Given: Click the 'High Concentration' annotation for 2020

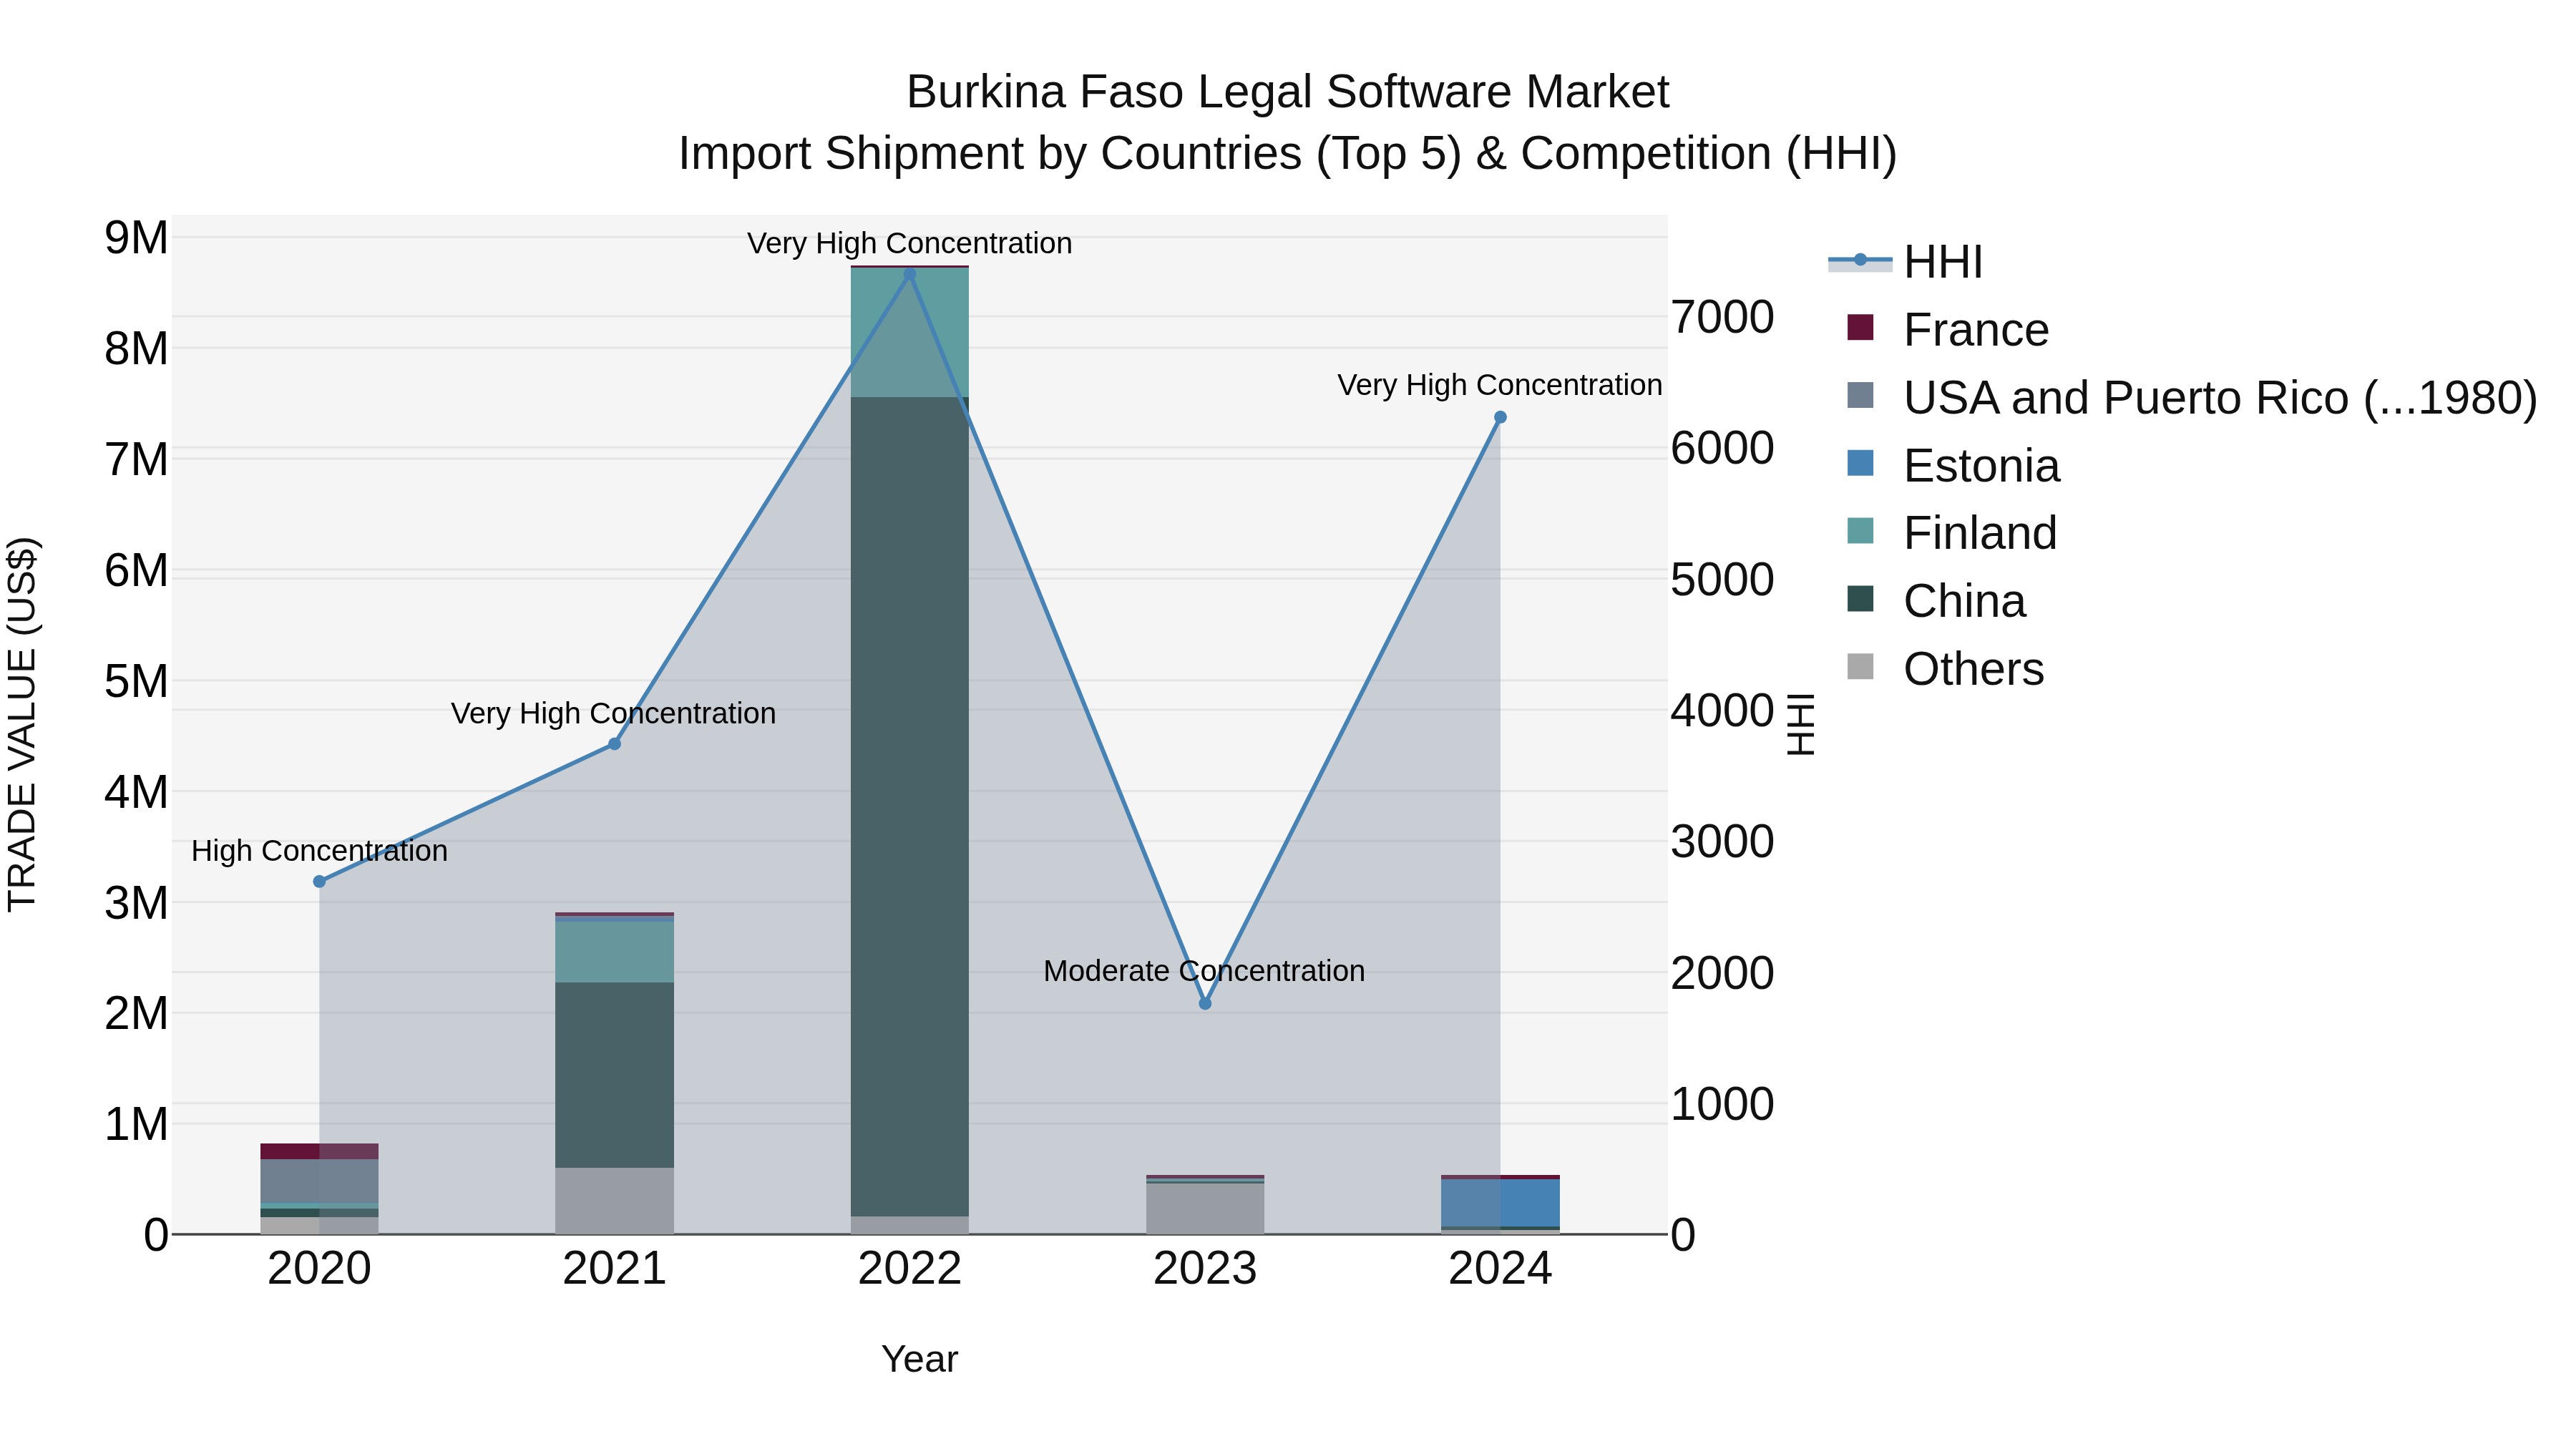Looking at the screenshot, I should [319, 851].
